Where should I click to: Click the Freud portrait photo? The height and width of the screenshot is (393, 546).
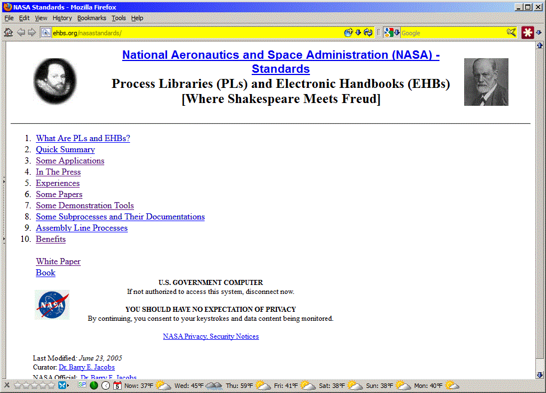(486, 82)
